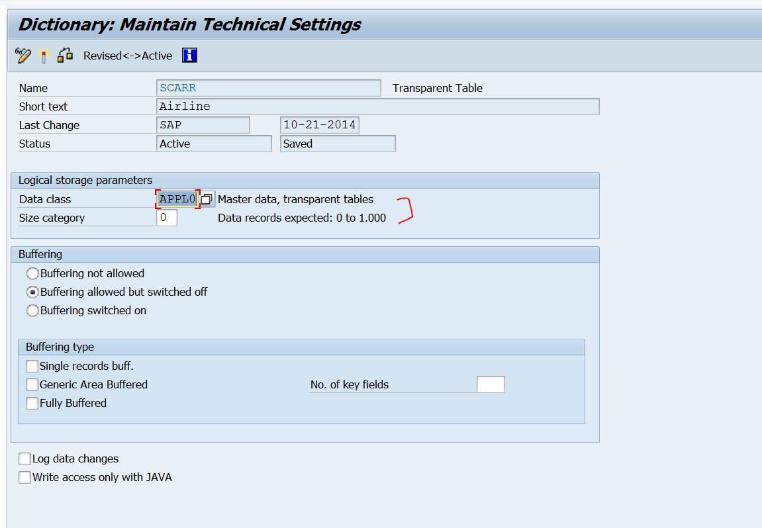Click the Activate toolbar icon

point(44,56)
